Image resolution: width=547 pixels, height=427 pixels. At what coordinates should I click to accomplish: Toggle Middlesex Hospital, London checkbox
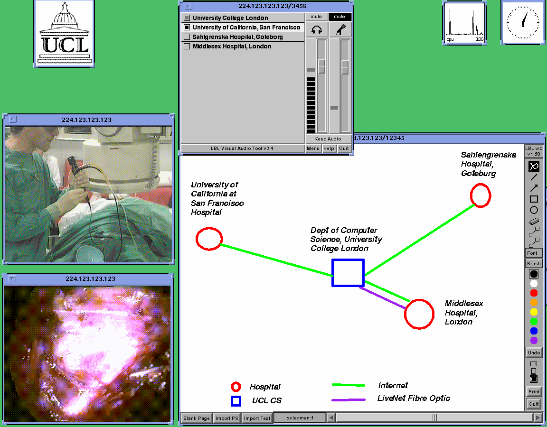(x=187, y=46)
